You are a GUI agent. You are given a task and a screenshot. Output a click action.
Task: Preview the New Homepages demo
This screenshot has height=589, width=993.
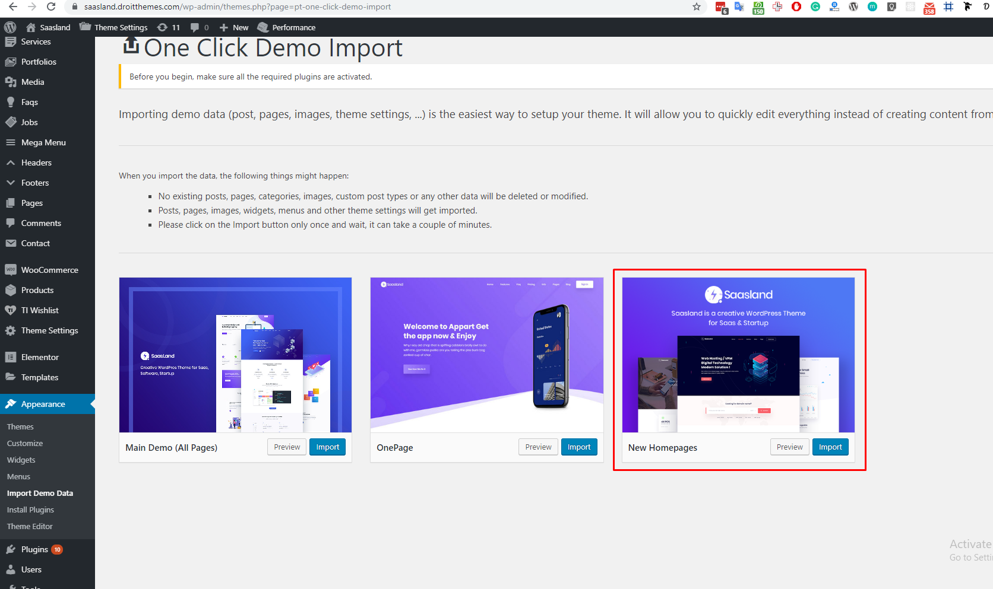(790, 447)
